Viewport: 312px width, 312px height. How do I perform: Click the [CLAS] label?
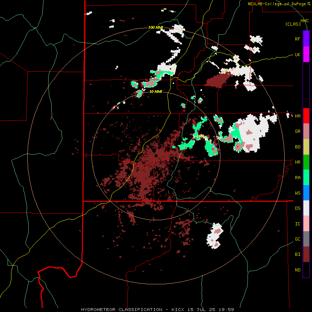point(293,24)
